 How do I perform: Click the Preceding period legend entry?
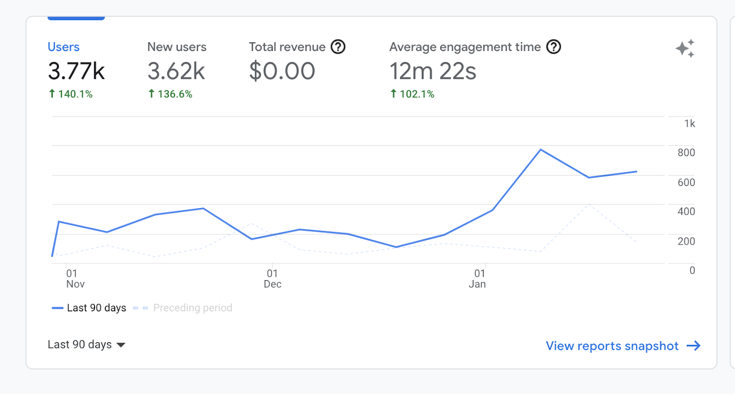(x=183, y=308)
